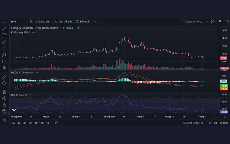This screenshot has width=230, height=144.
Task: Toggle magnet mode for drawings
Action: click(x=4, y=92)
